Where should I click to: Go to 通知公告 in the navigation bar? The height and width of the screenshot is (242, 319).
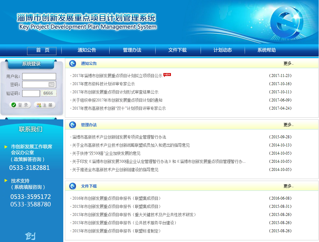coord(87,50)
